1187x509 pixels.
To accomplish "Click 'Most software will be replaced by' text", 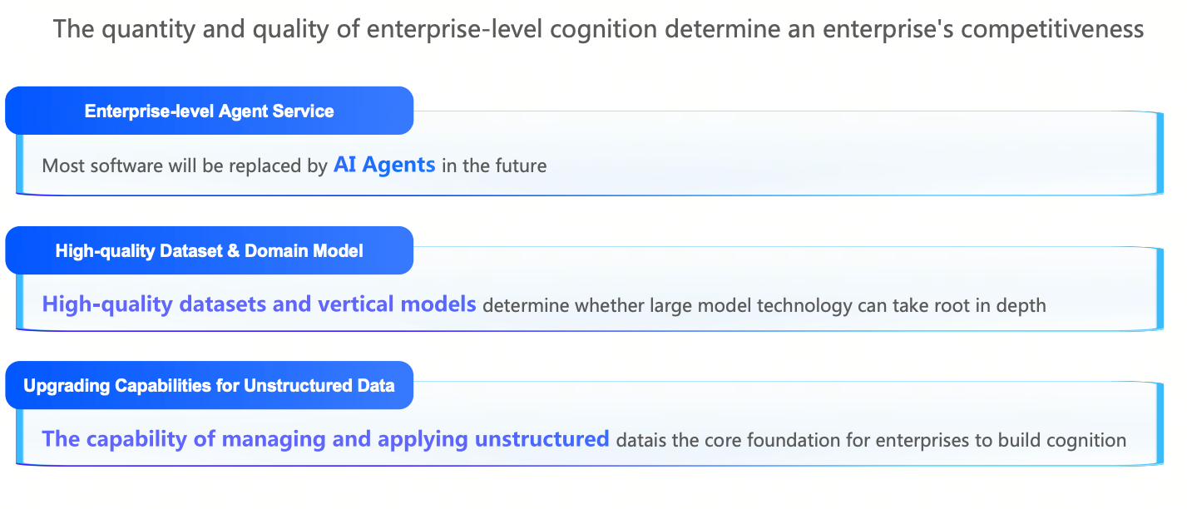I will pyautogui.click(x=185, y=166).
